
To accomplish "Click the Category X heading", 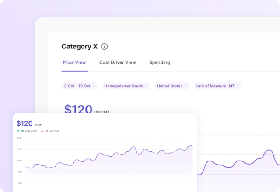I will coord(80,47).
